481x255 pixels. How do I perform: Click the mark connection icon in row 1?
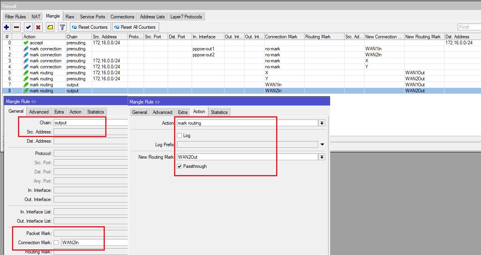click(x=26, y=49)
